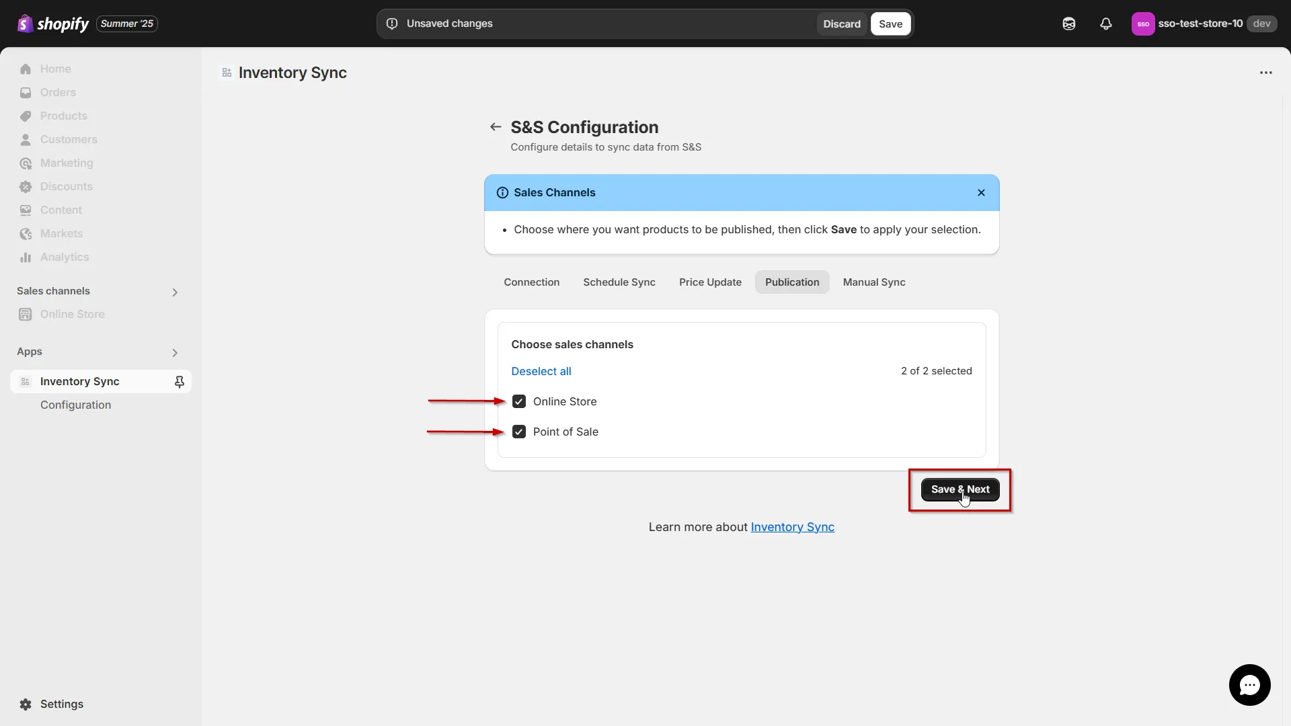This screenshot has height=726, width=1291.
Task: Open the Analytics section
Action: [x=63, y=257]
